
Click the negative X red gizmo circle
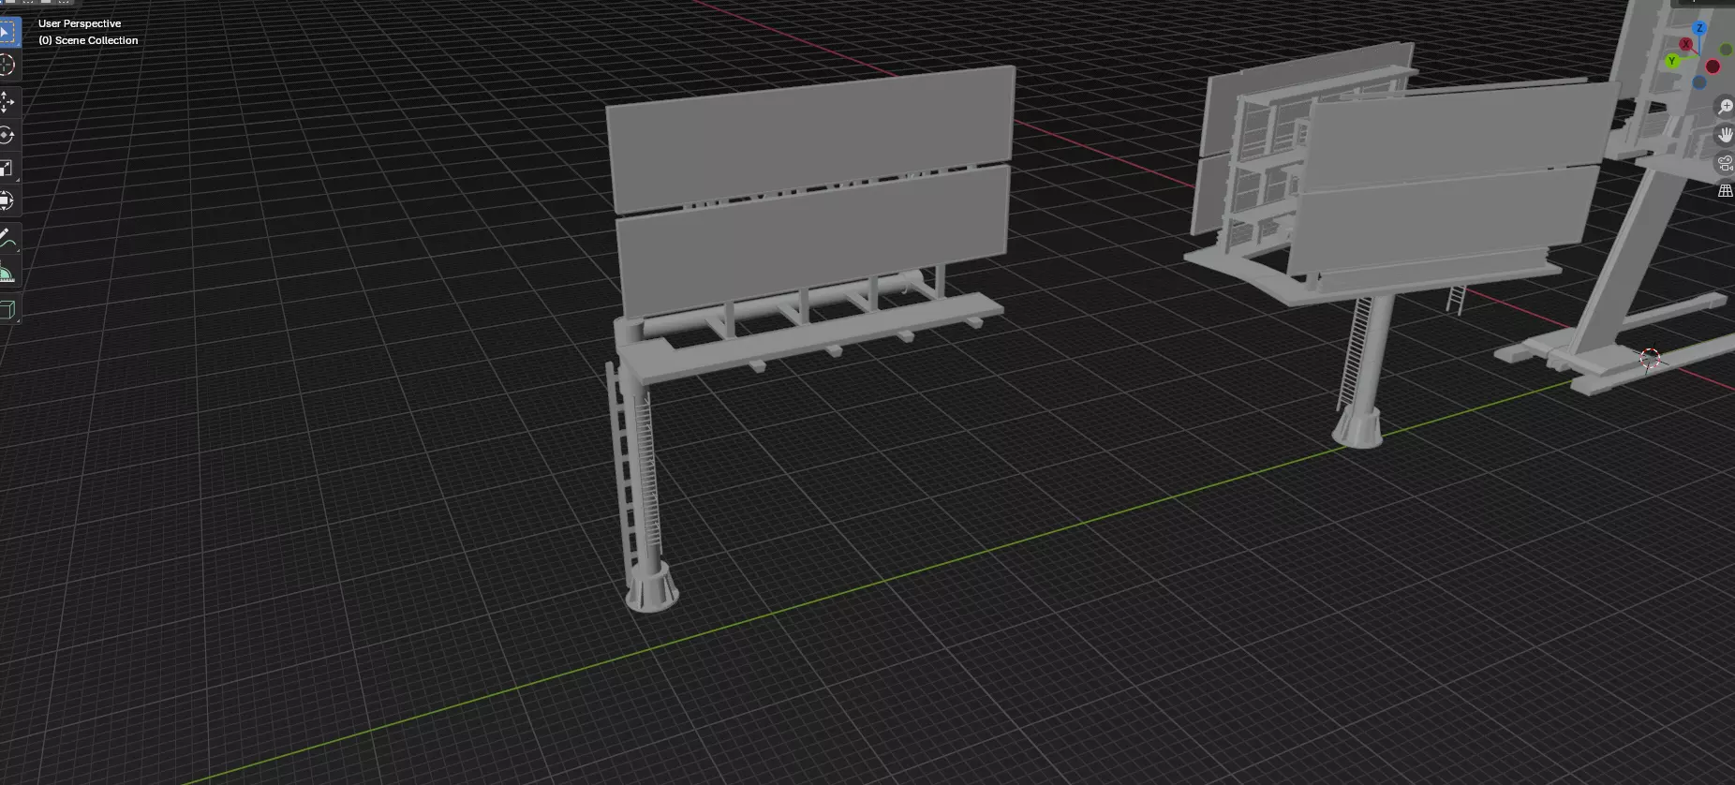[x=1713, y=67]
